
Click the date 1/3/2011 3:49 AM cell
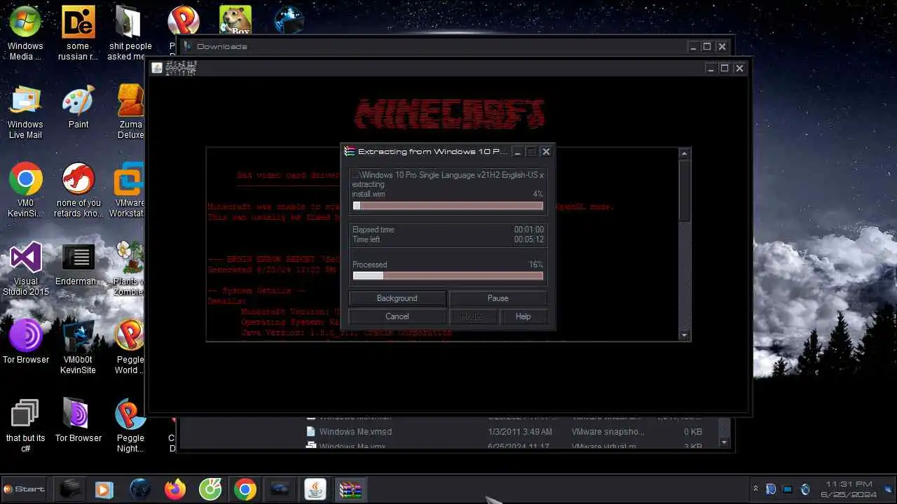click(x=520, y=432)
